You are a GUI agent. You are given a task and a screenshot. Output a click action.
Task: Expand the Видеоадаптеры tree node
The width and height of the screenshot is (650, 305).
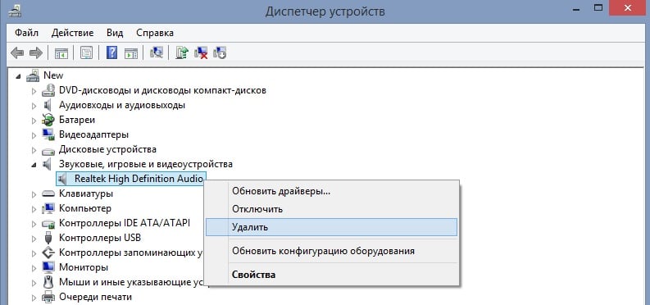(34, 134)
